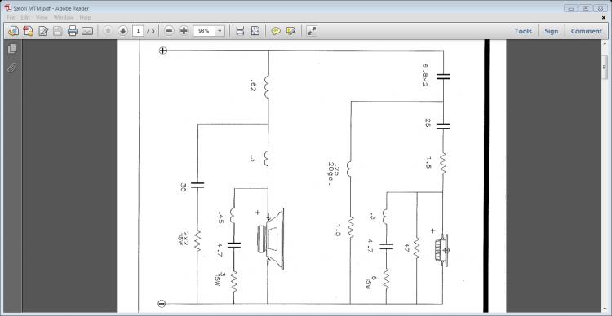Select the highlight text tool
This screenshot has height=316, width=612.
tap(290, 31)
